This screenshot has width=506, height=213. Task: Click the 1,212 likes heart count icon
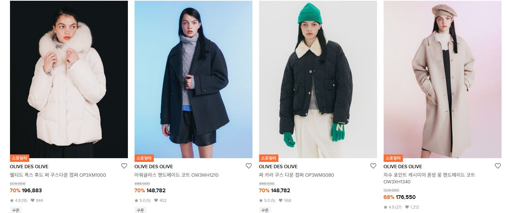tap(407, 207)
